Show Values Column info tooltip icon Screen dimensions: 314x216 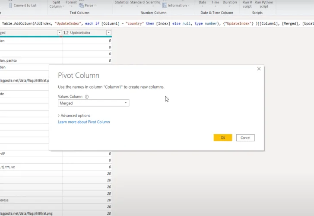(87, 97)
